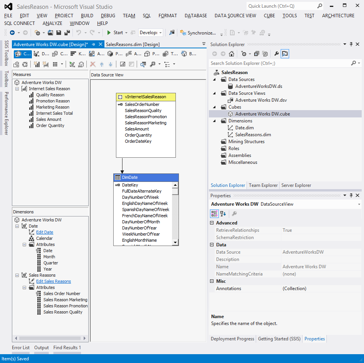Collapse the Sales Reasons dimension node
Viewport: 364px width, 363px height.
coord(17,276)
